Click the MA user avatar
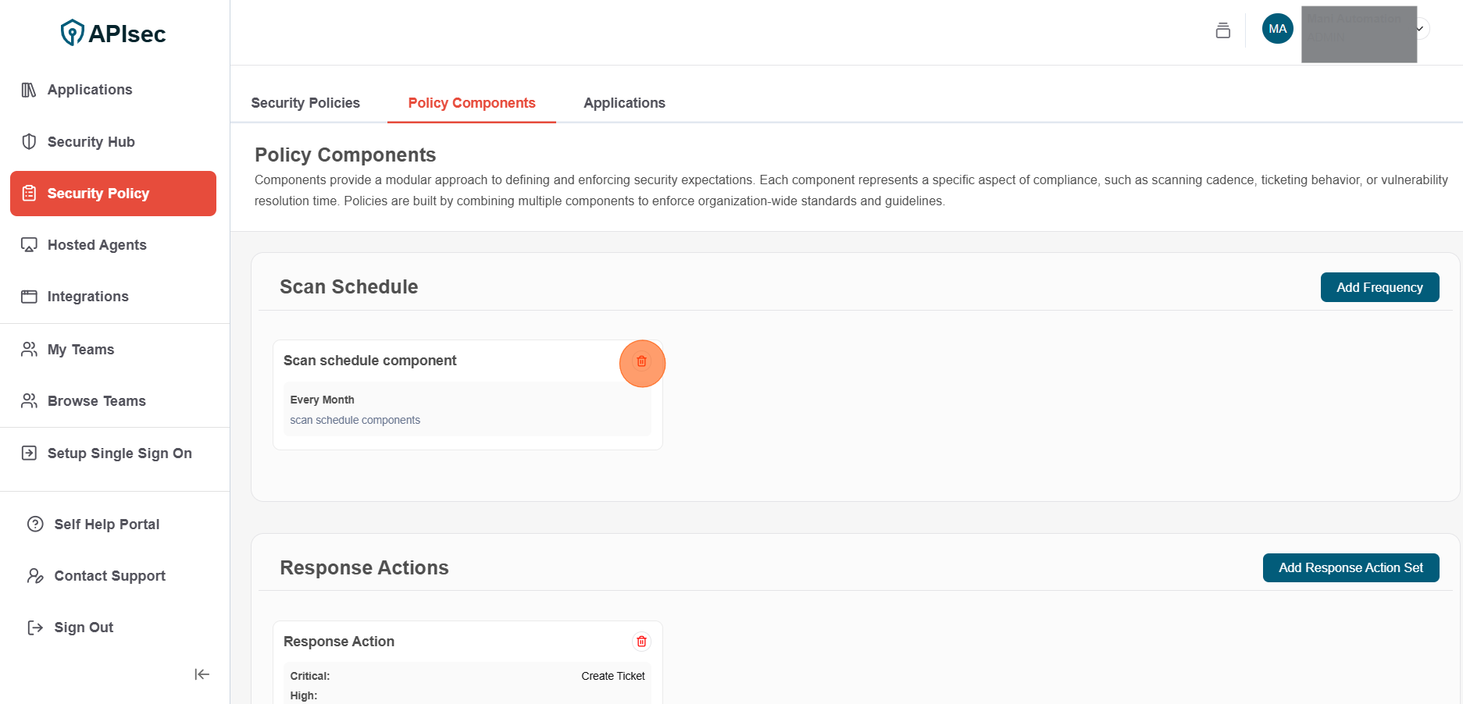Viewport: 1463px width, 704px height. coord(1277,29)
